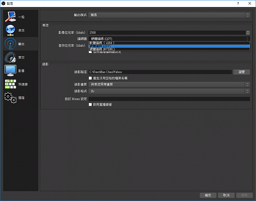Click the help question mark in title bar

click(238, 4)
